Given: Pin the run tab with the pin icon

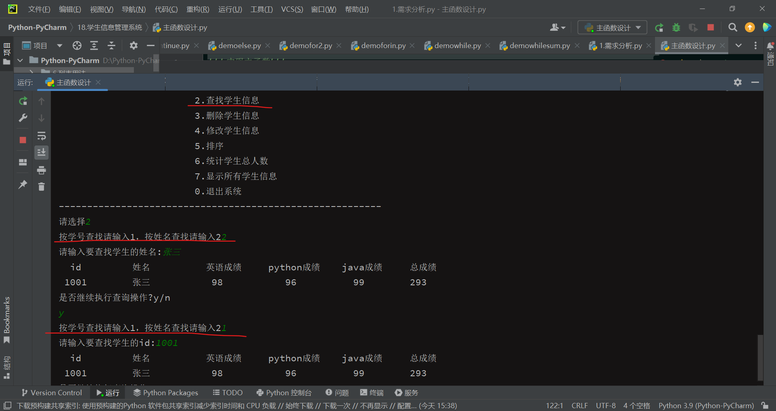Looking at the screenshot, I should click(x=23, y=184).
